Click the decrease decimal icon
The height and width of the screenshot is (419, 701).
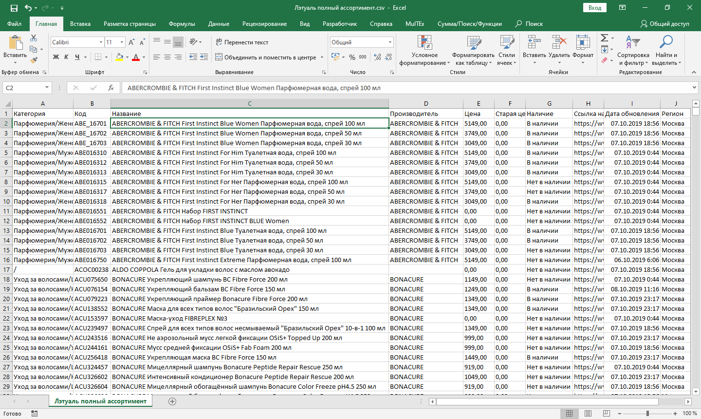tap(388, 57)
